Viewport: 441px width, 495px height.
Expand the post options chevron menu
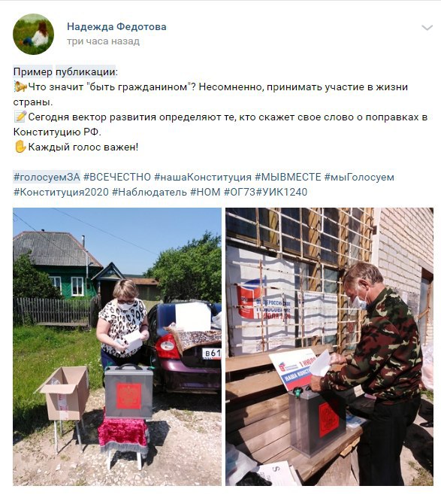427,28
